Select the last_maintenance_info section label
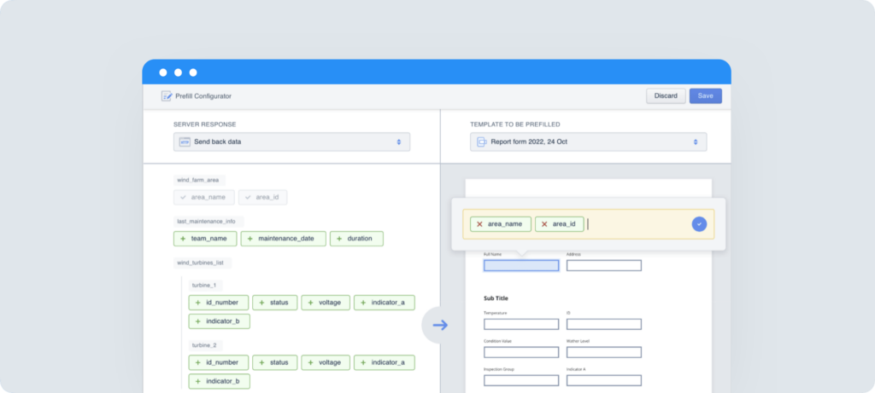This screenshot has height=393, width=875. (206, 221)
